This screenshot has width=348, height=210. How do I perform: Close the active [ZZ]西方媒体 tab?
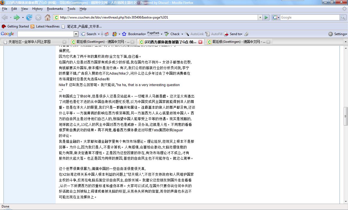pos(200,42)
